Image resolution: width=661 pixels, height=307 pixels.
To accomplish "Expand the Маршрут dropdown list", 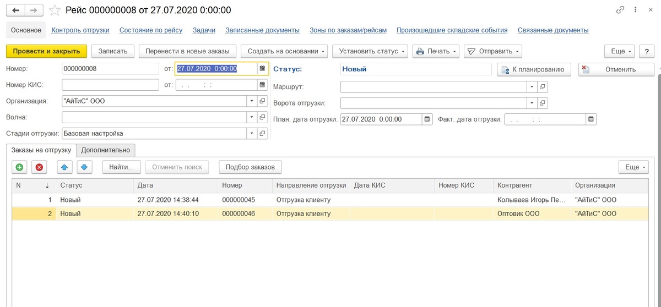I will 532,87.
